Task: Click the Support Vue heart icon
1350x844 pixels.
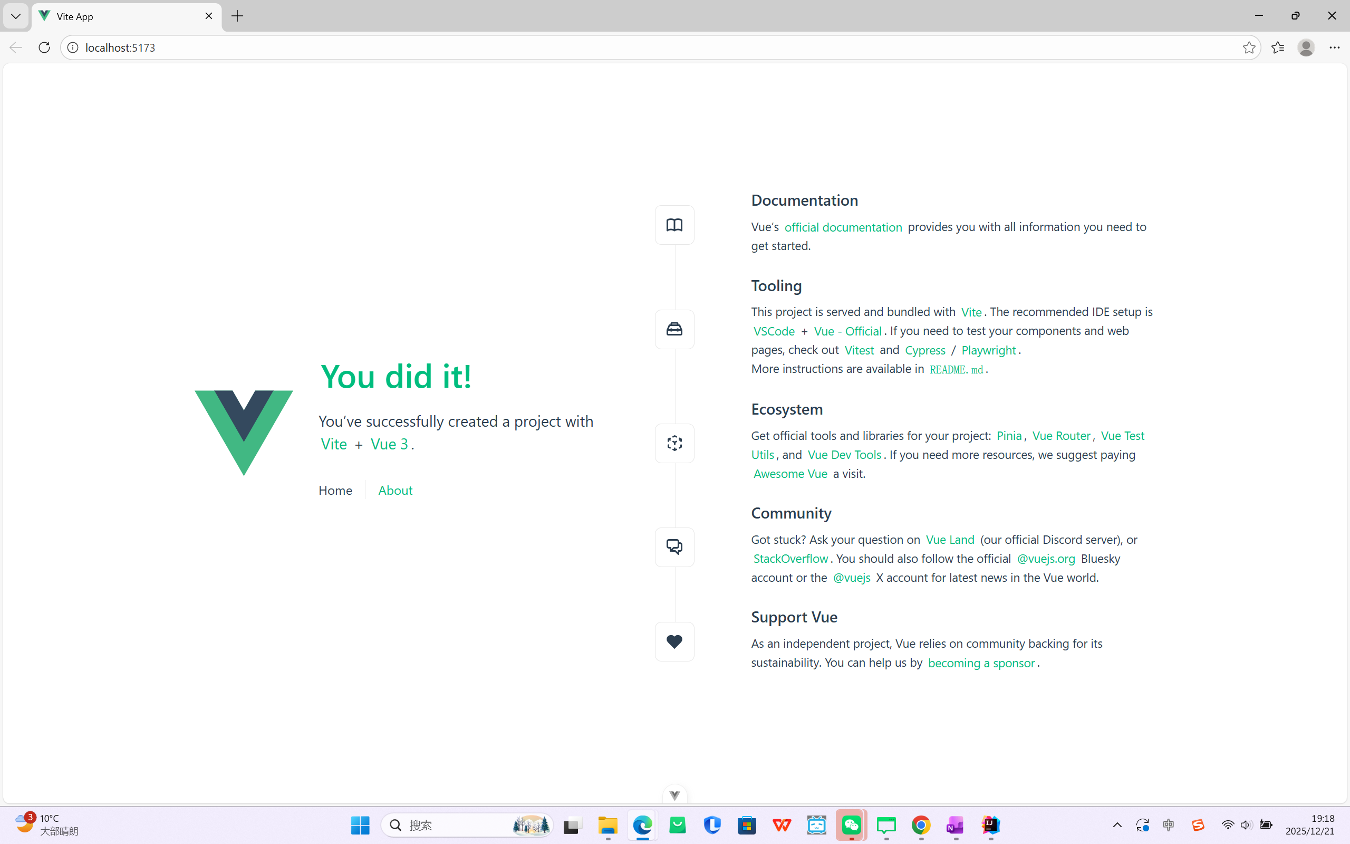Action: (674, 642)
